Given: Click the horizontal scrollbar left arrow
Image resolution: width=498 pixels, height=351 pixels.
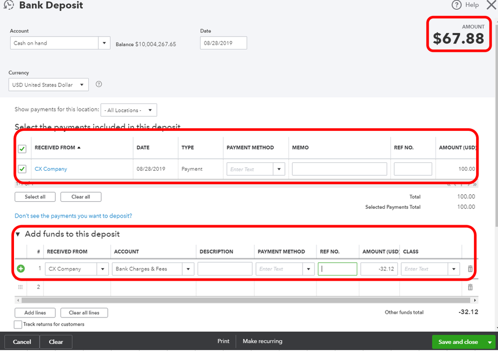Looking at the screenshot, I should tap(18, 300).
